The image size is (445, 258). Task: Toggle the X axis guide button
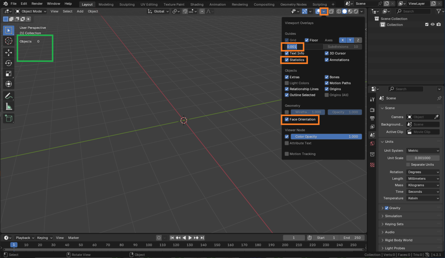(343, 40)
